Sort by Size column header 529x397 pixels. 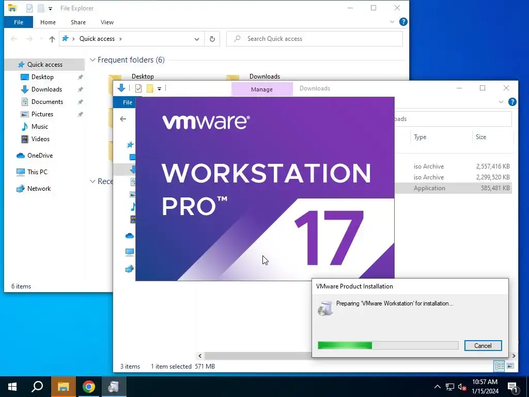click(481, 137)
